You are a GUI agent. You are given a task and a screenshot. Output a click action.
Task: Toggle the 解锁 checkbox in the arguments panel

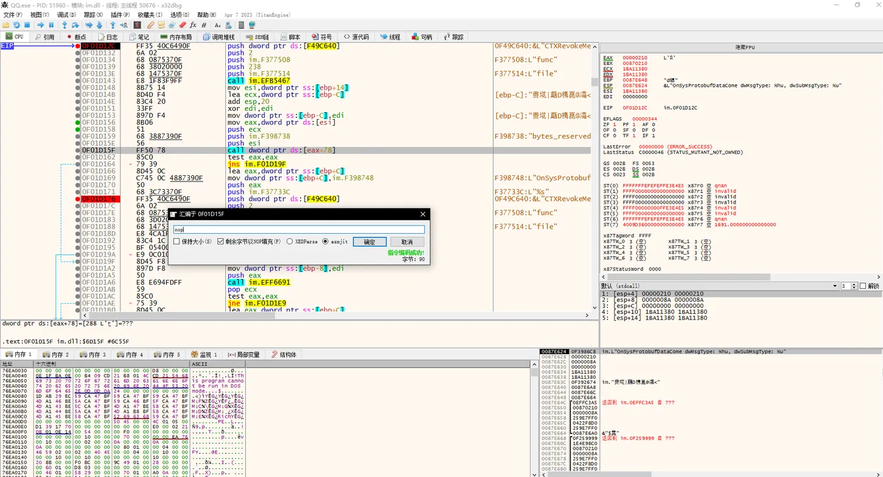tap(863, 286)
